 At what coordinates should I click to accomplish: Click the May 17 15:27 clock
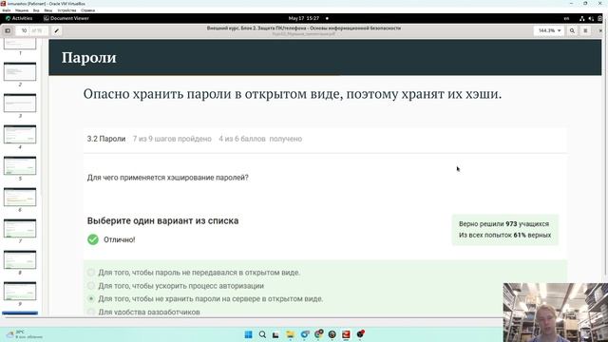pos(304,18)
